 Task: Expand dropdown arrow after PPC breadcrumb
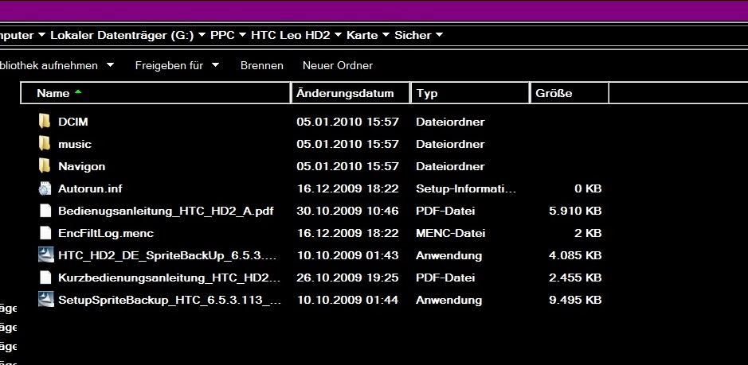point(242,35)
